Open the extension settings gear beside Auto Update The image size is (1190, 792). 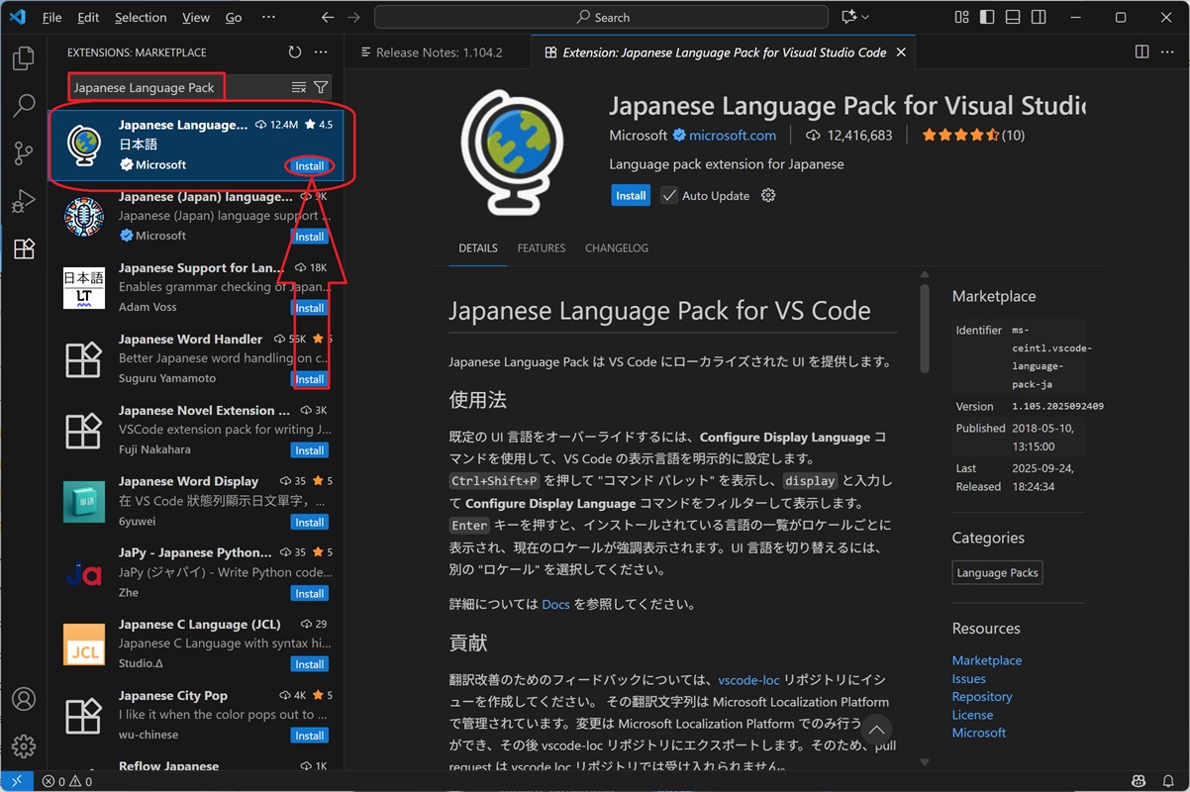click(x=768, y=196)
